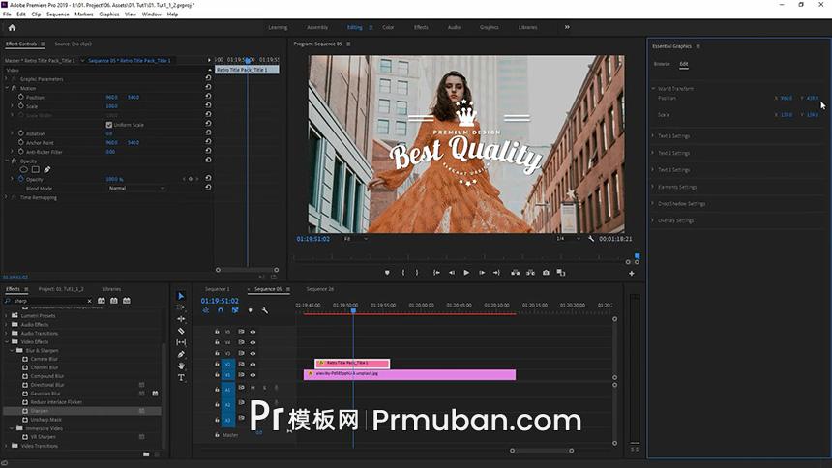Expand Text 1 Settings group

[653, 135]
